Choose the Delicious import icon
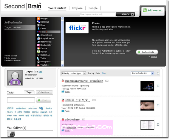Viewport: 170px width, 139px height. click(x=38, y=22)
